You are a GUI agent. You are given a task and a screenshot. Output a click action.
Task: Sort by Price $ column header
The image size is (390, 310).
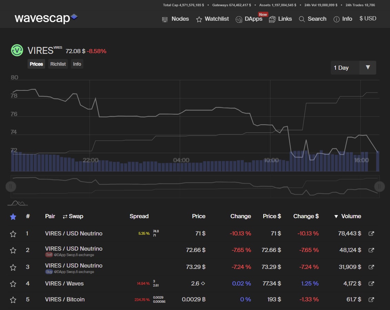pyautogui.click(x=272, y=216)
